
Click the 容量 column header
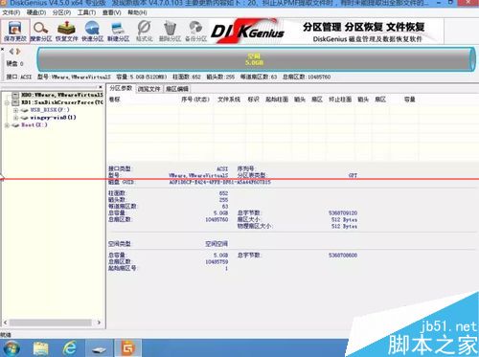click(410, 100)
